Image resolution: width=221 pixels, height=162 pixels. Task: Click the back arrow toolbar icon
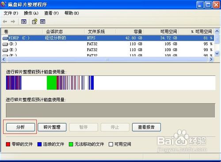(x=5, y=22)
